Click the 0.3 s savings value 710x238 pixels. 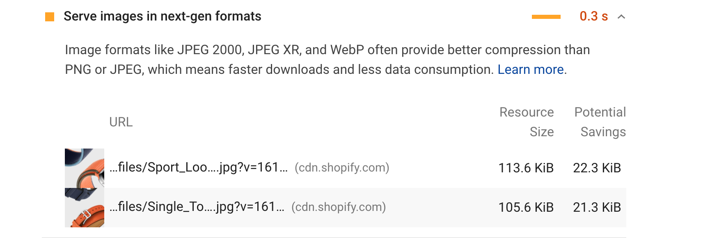(x=593, y=16)
